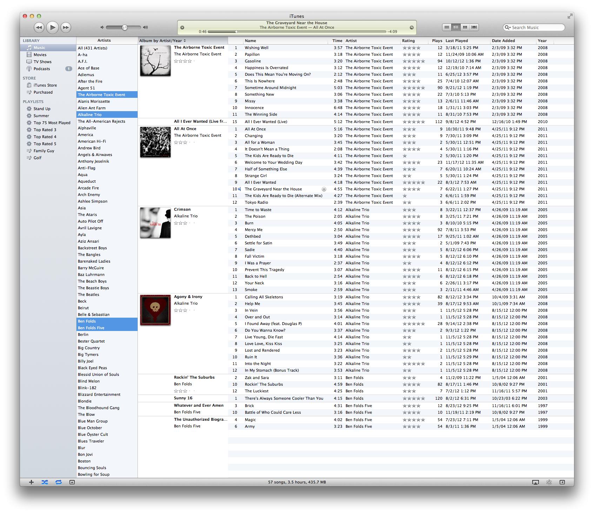Open the Purchased list

(x=48, y=92)
